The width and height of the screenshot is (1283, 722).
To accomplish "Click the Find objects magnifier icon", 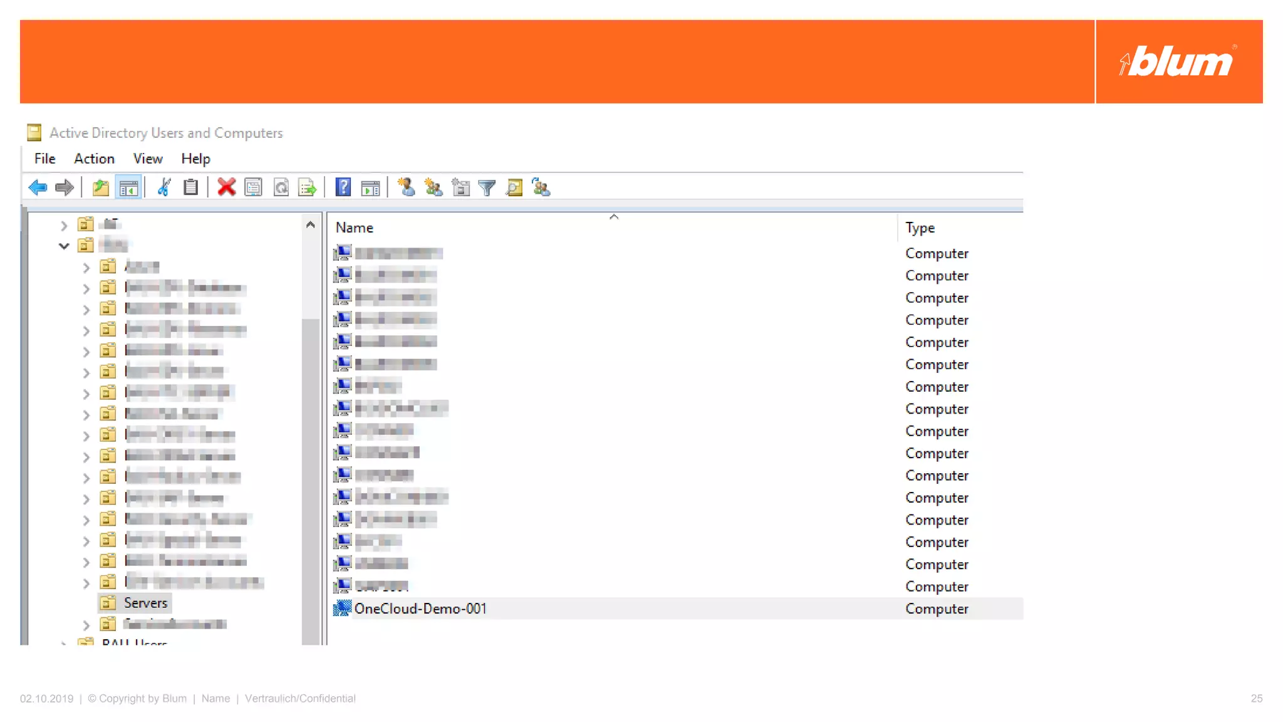I will 514,187.
